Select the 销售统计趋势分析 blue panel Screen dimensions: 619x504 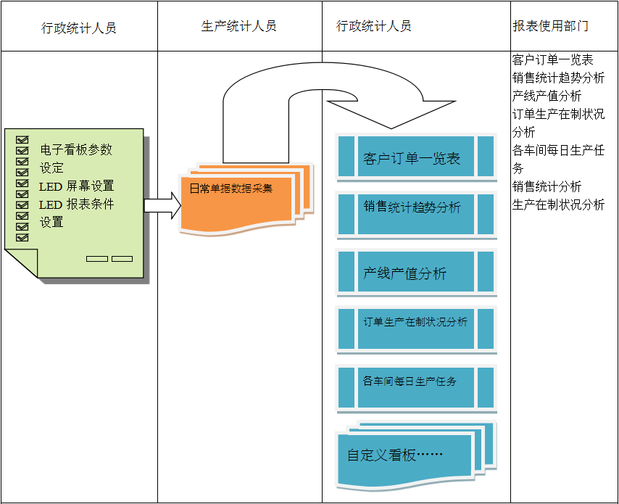point(417,215)
